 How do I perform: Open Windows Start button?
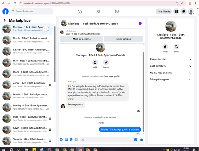(4, 149)
